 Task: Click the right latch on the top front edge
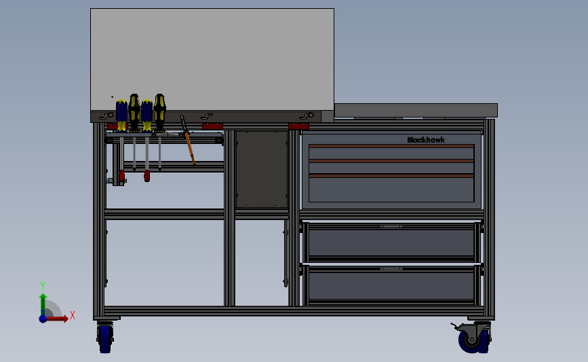[x=307, y=116]
